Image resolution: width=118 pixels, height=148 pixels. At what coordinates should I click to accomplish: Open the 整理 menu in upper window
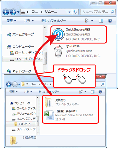click(11, 21)
